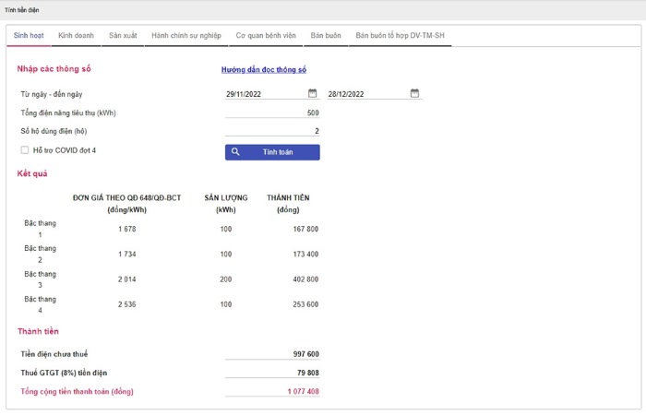The width and height of the screenshot is (646, 415).
Task: Open the Hướng dẫn đọc thông số link
Action: (263, 69)
